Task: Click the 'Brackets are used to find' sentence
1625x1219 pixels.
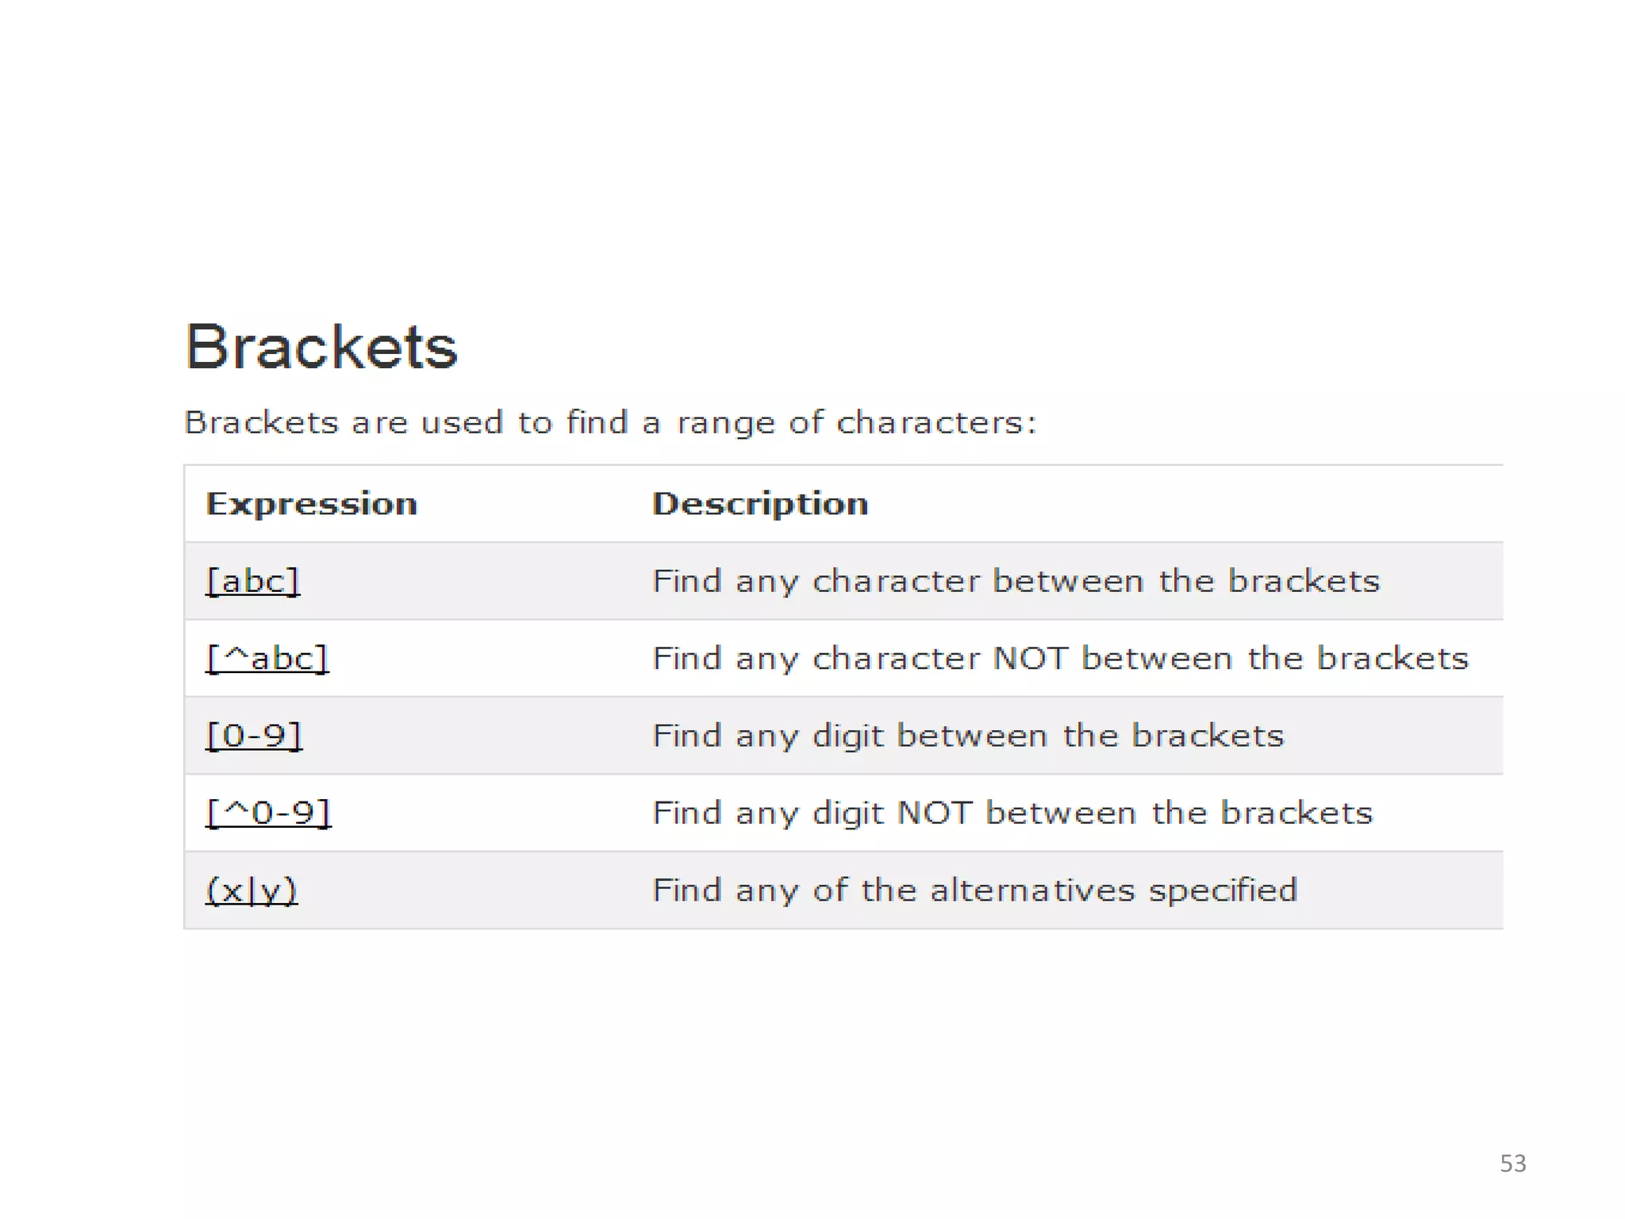Action: (609, 422)
